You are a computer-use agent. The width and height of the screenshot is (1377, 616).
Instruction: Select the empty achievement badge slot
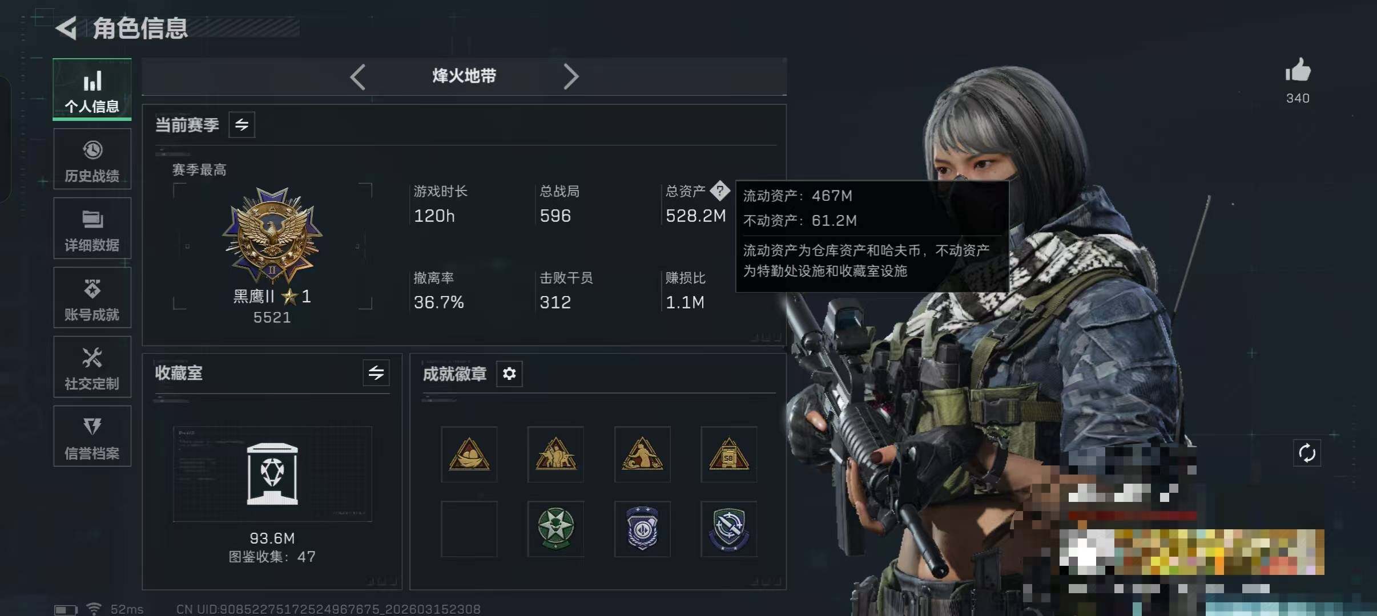(x=469, y=529)
